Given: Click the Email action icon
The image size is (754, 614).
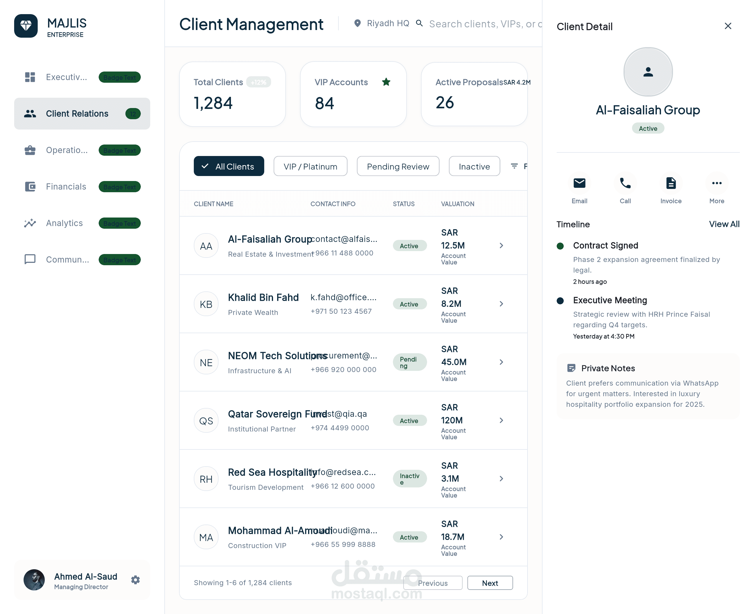Looking at the screenshot, I should 579,183.
